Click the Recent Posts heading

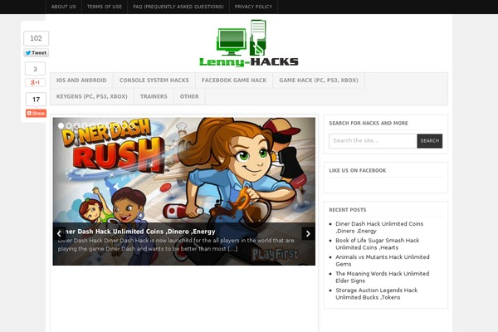pos(348,210)
